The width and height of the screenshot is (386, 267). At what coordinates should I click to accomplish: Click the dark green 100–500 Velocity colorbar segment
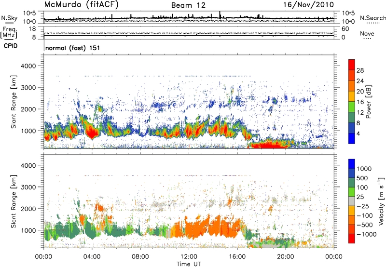(352, 183)
